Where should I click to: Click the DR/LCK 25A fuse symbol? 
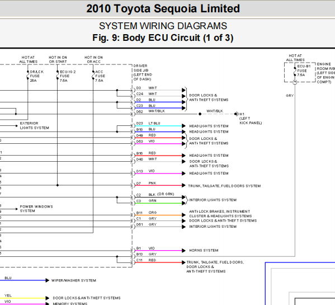pyautogui.click(x=28, y=75)
